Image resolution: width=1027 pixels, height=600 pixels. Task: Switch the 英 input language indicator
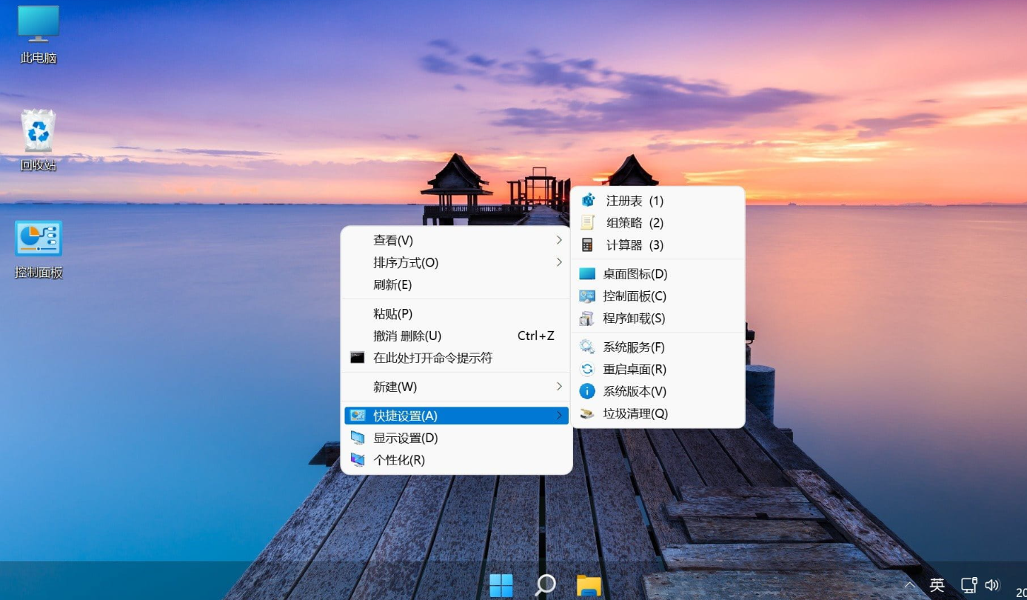click(937, 585)
